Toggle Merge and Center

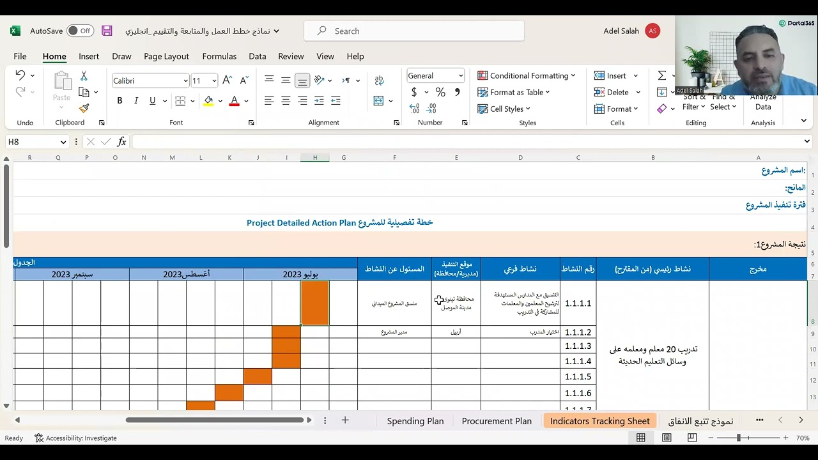click(378, 101)
